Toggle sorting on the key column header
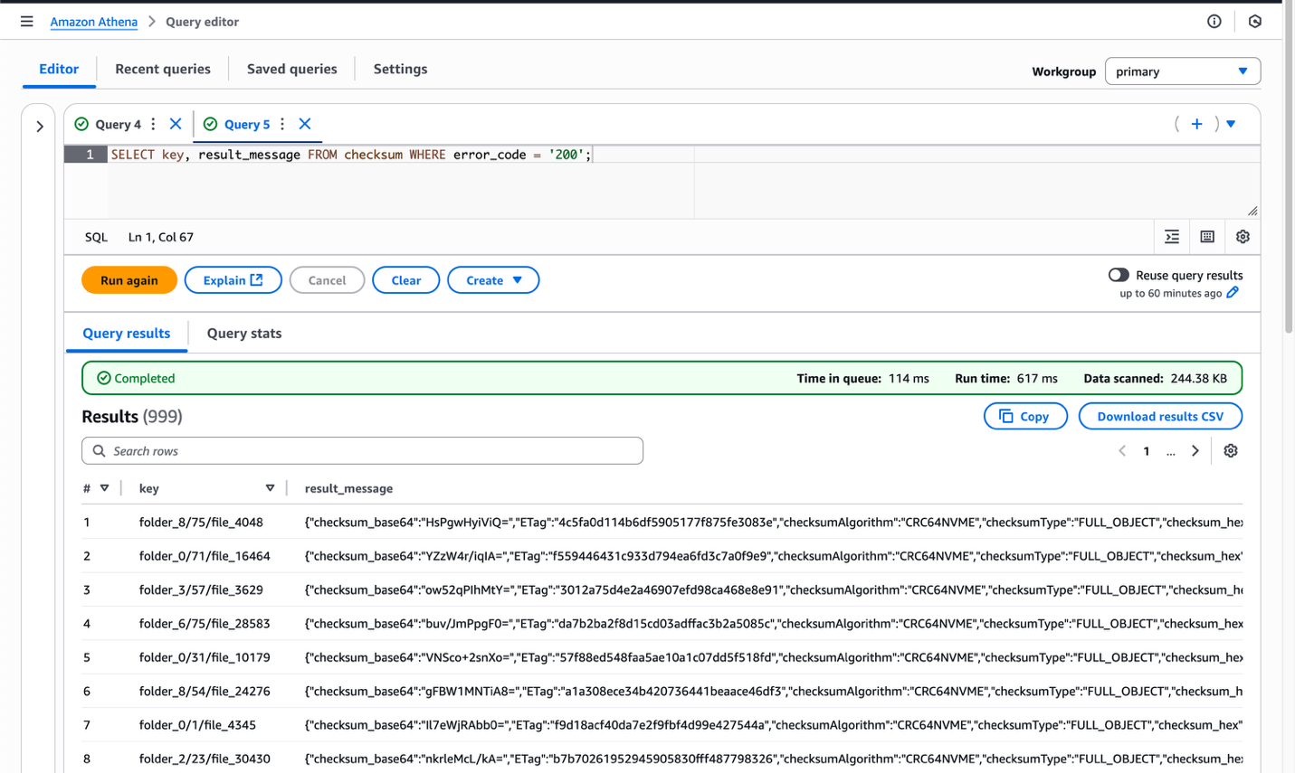The width and height of the screenshot is (1295, 773). (271, 487)
